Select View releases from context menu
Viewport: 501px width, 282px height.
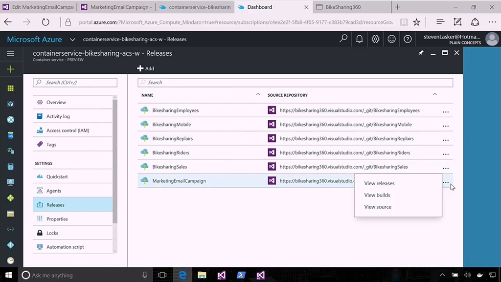point(379,183)
